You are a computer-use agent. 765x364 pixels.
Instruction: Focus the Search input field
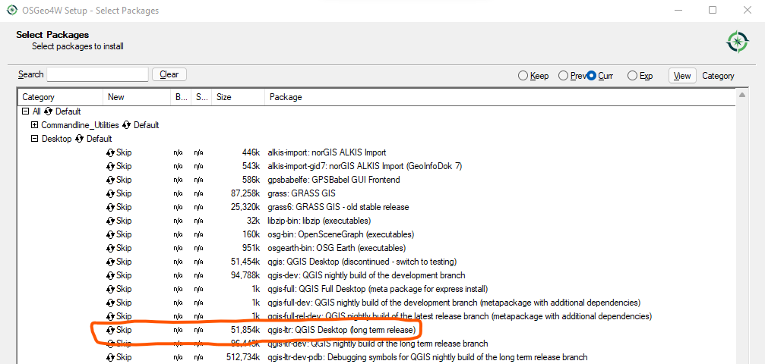pyautogui.click(x=97, y=74)
